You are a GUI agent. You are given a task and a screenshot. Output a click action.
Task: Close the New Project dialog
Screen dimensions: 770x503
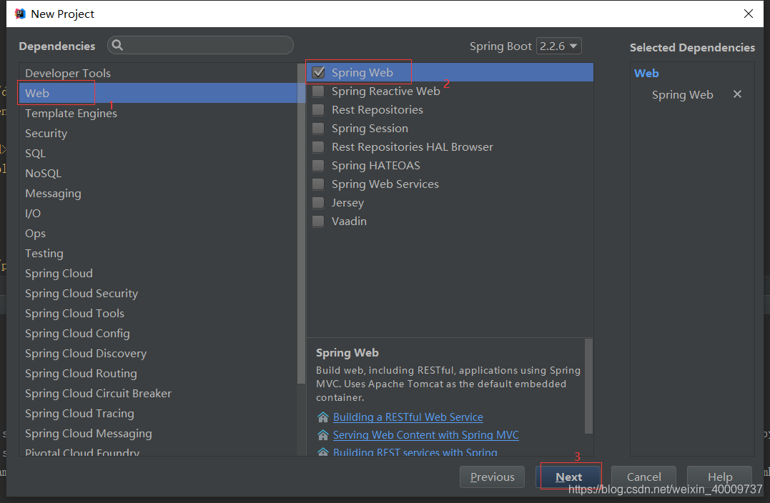pos(748,14)
